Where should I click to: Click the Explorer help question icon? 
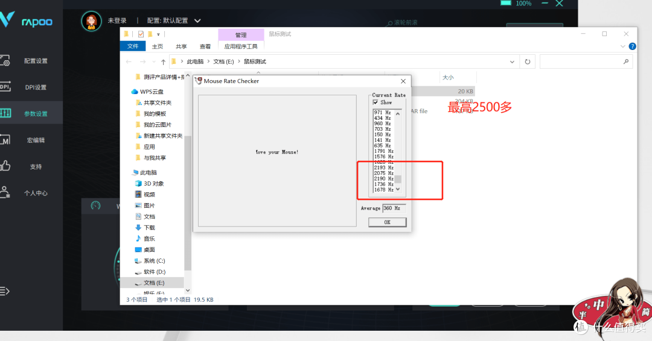click(632, 46)
